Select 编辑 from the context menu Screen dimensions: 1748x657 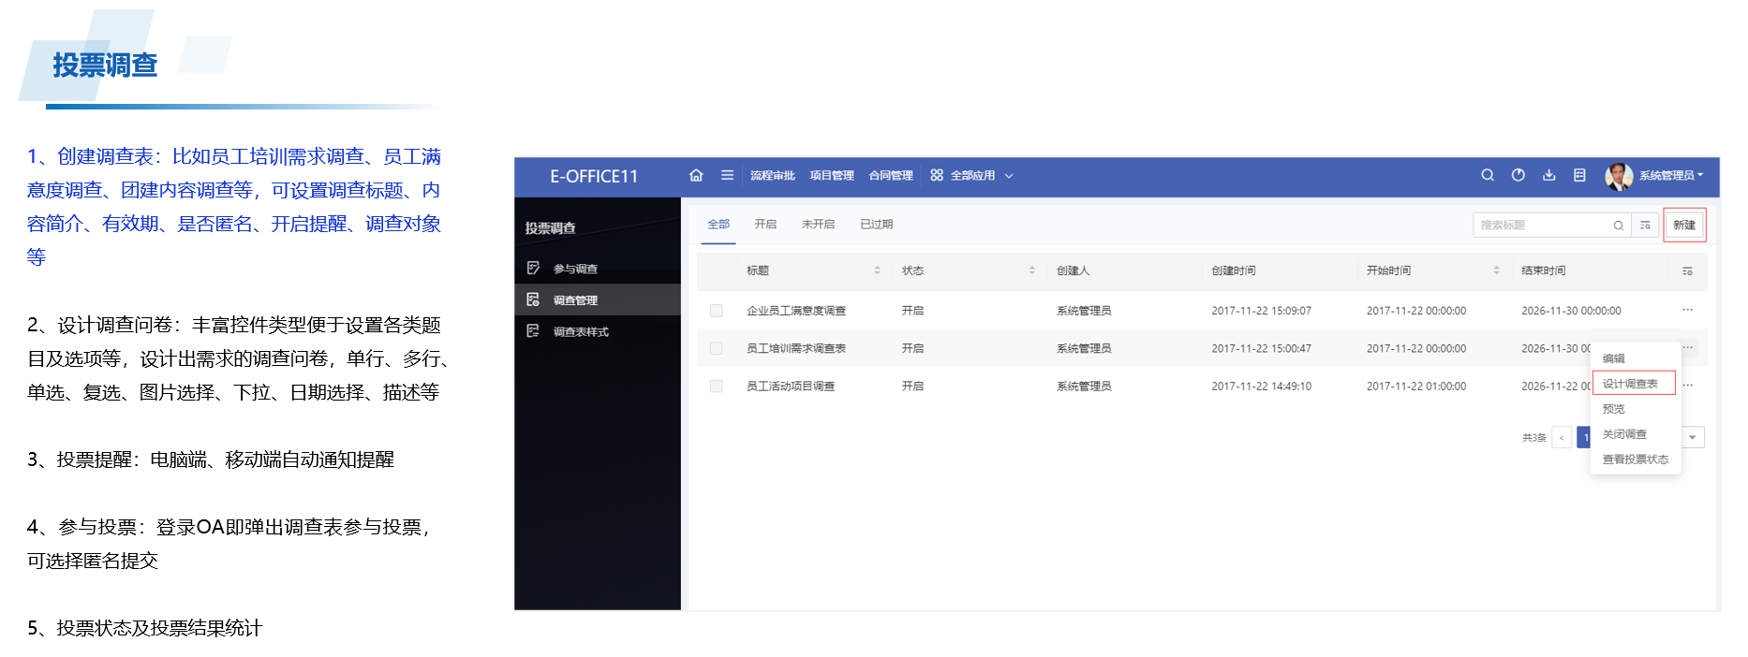1613,358
